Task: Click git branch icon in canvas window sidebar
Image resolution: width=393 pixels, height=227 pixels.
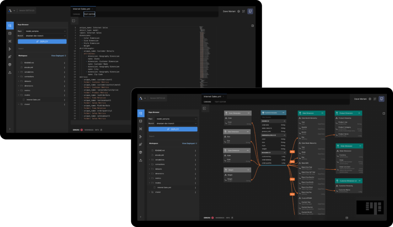Action: coord(140,137)
